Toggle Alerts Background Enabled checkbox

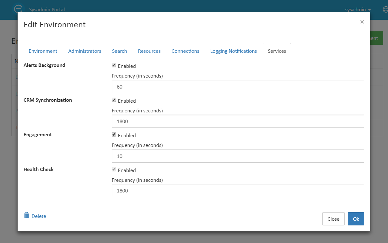114,65
